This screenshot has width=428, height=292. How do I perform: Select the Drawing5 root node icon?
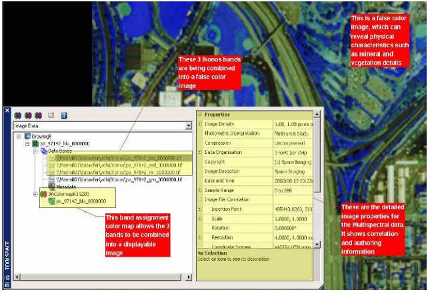(27, 136)
